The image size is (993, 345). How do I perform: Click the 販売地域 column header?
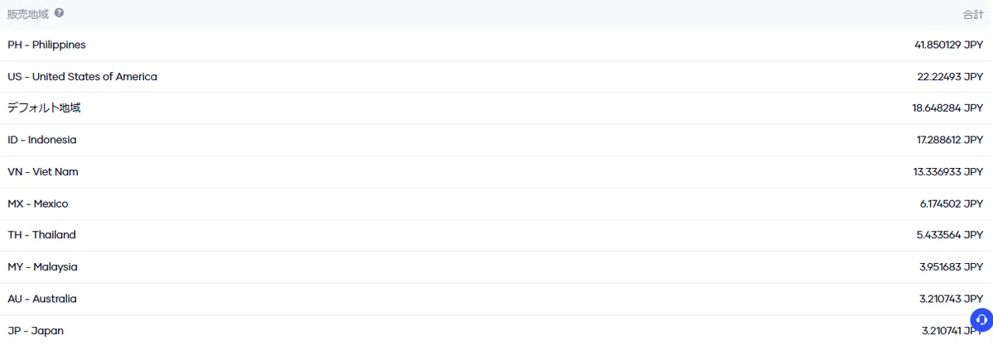(29, 14)
